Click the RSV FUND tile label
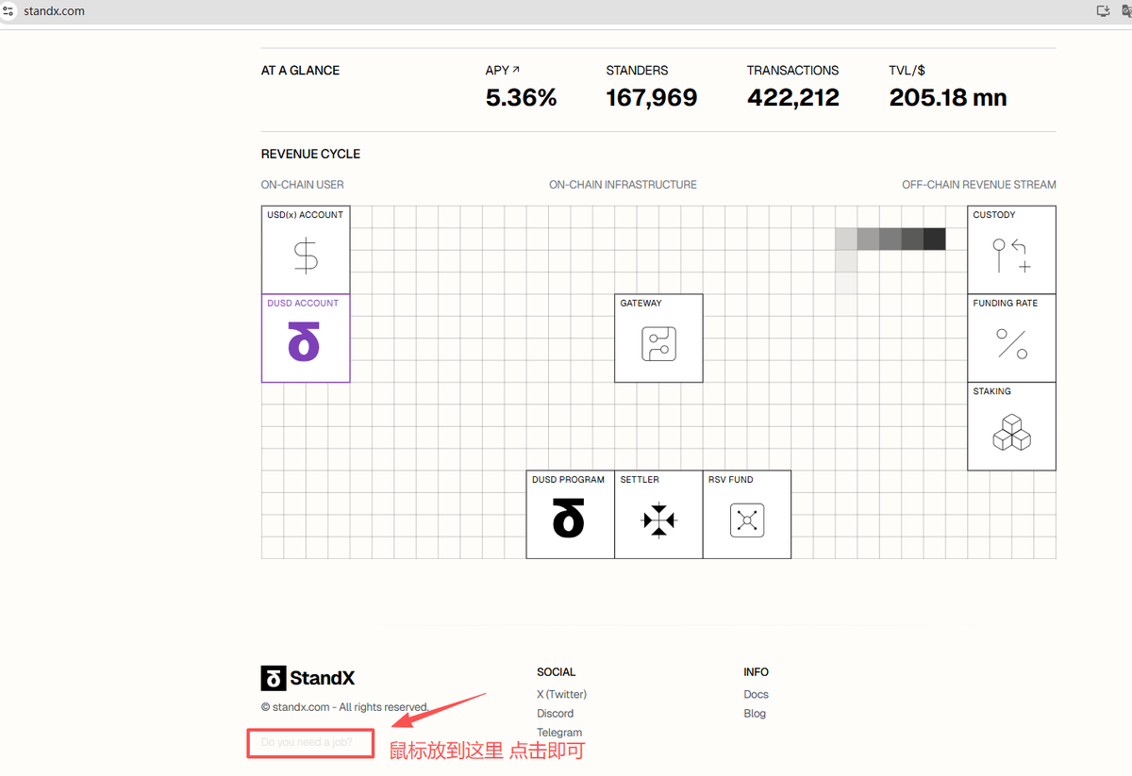 pos(731,480)
